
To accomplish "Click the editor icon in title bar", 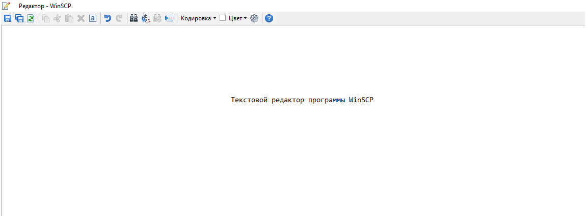I will [6, 6].
